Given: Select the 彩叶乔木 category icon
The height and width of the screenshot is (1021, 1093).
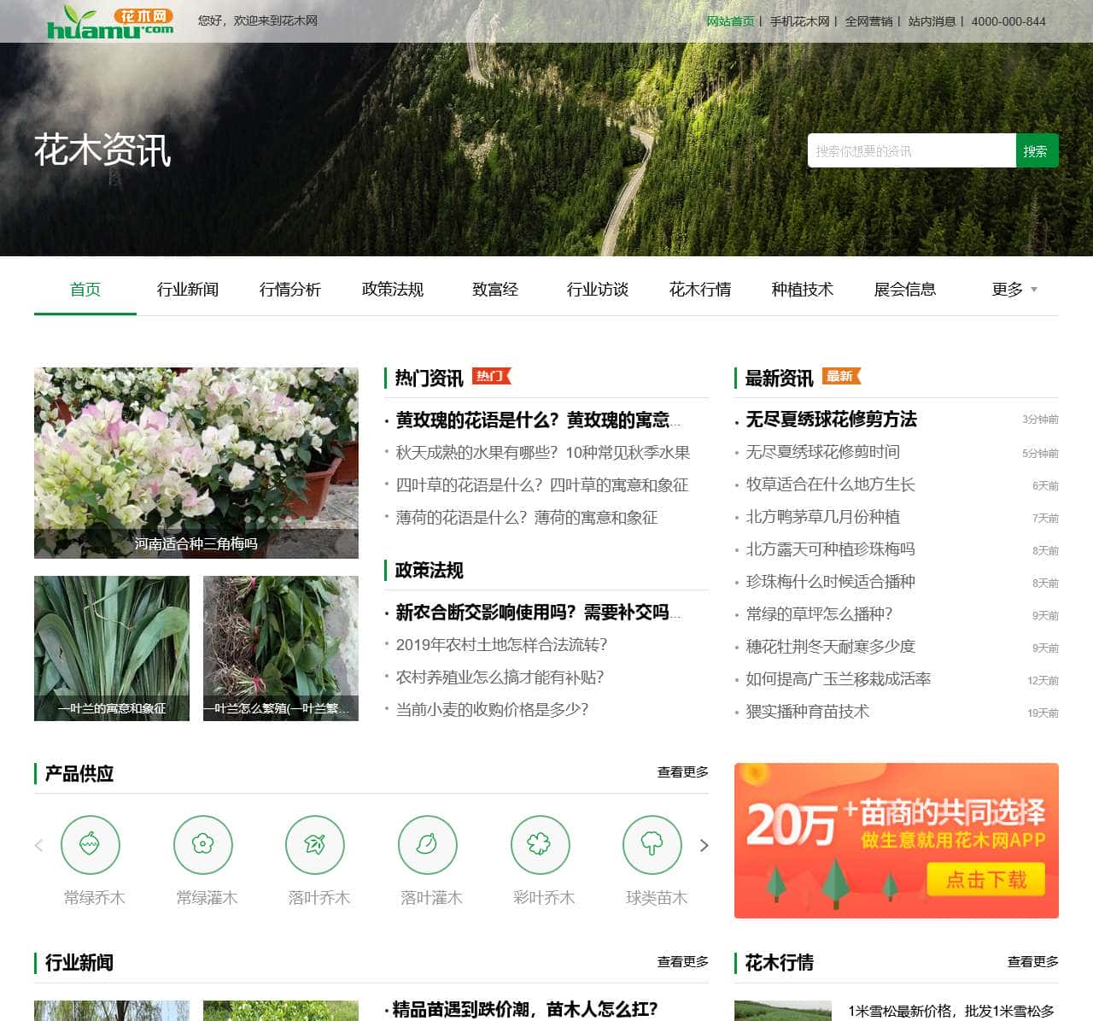Looking at the screenshot, I should coord(540,845).
